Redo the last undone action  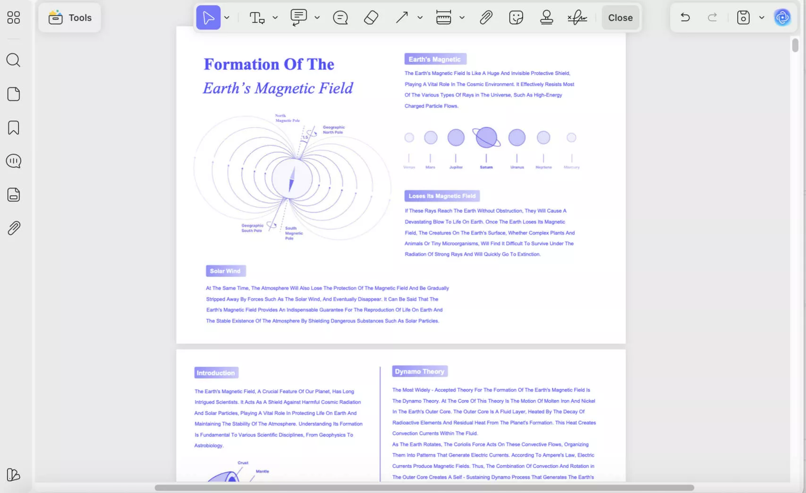713,17
